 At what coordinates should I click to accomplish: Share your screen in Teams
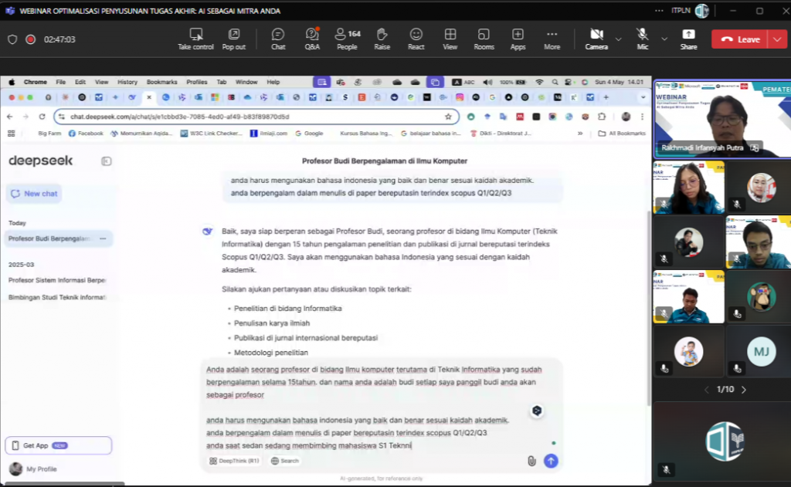coord(688,39)
